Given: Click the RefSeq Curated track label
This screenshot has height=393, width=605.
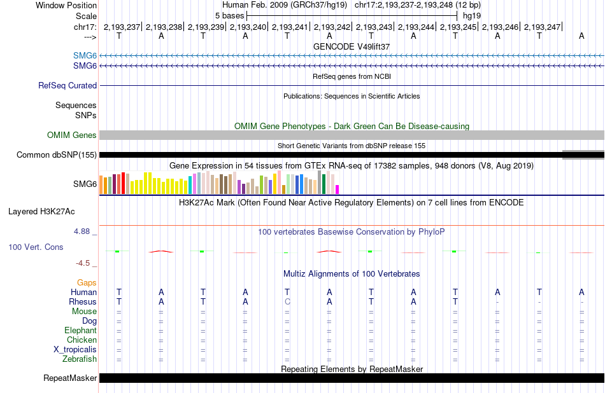Looking at the screenshot, I should point(68,86).
